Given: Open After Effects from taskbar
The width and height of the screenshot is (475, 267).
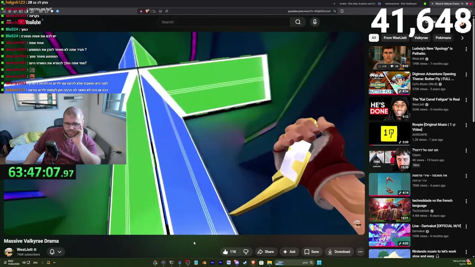Looking at the screenshot, I should [x=212, y=263].
